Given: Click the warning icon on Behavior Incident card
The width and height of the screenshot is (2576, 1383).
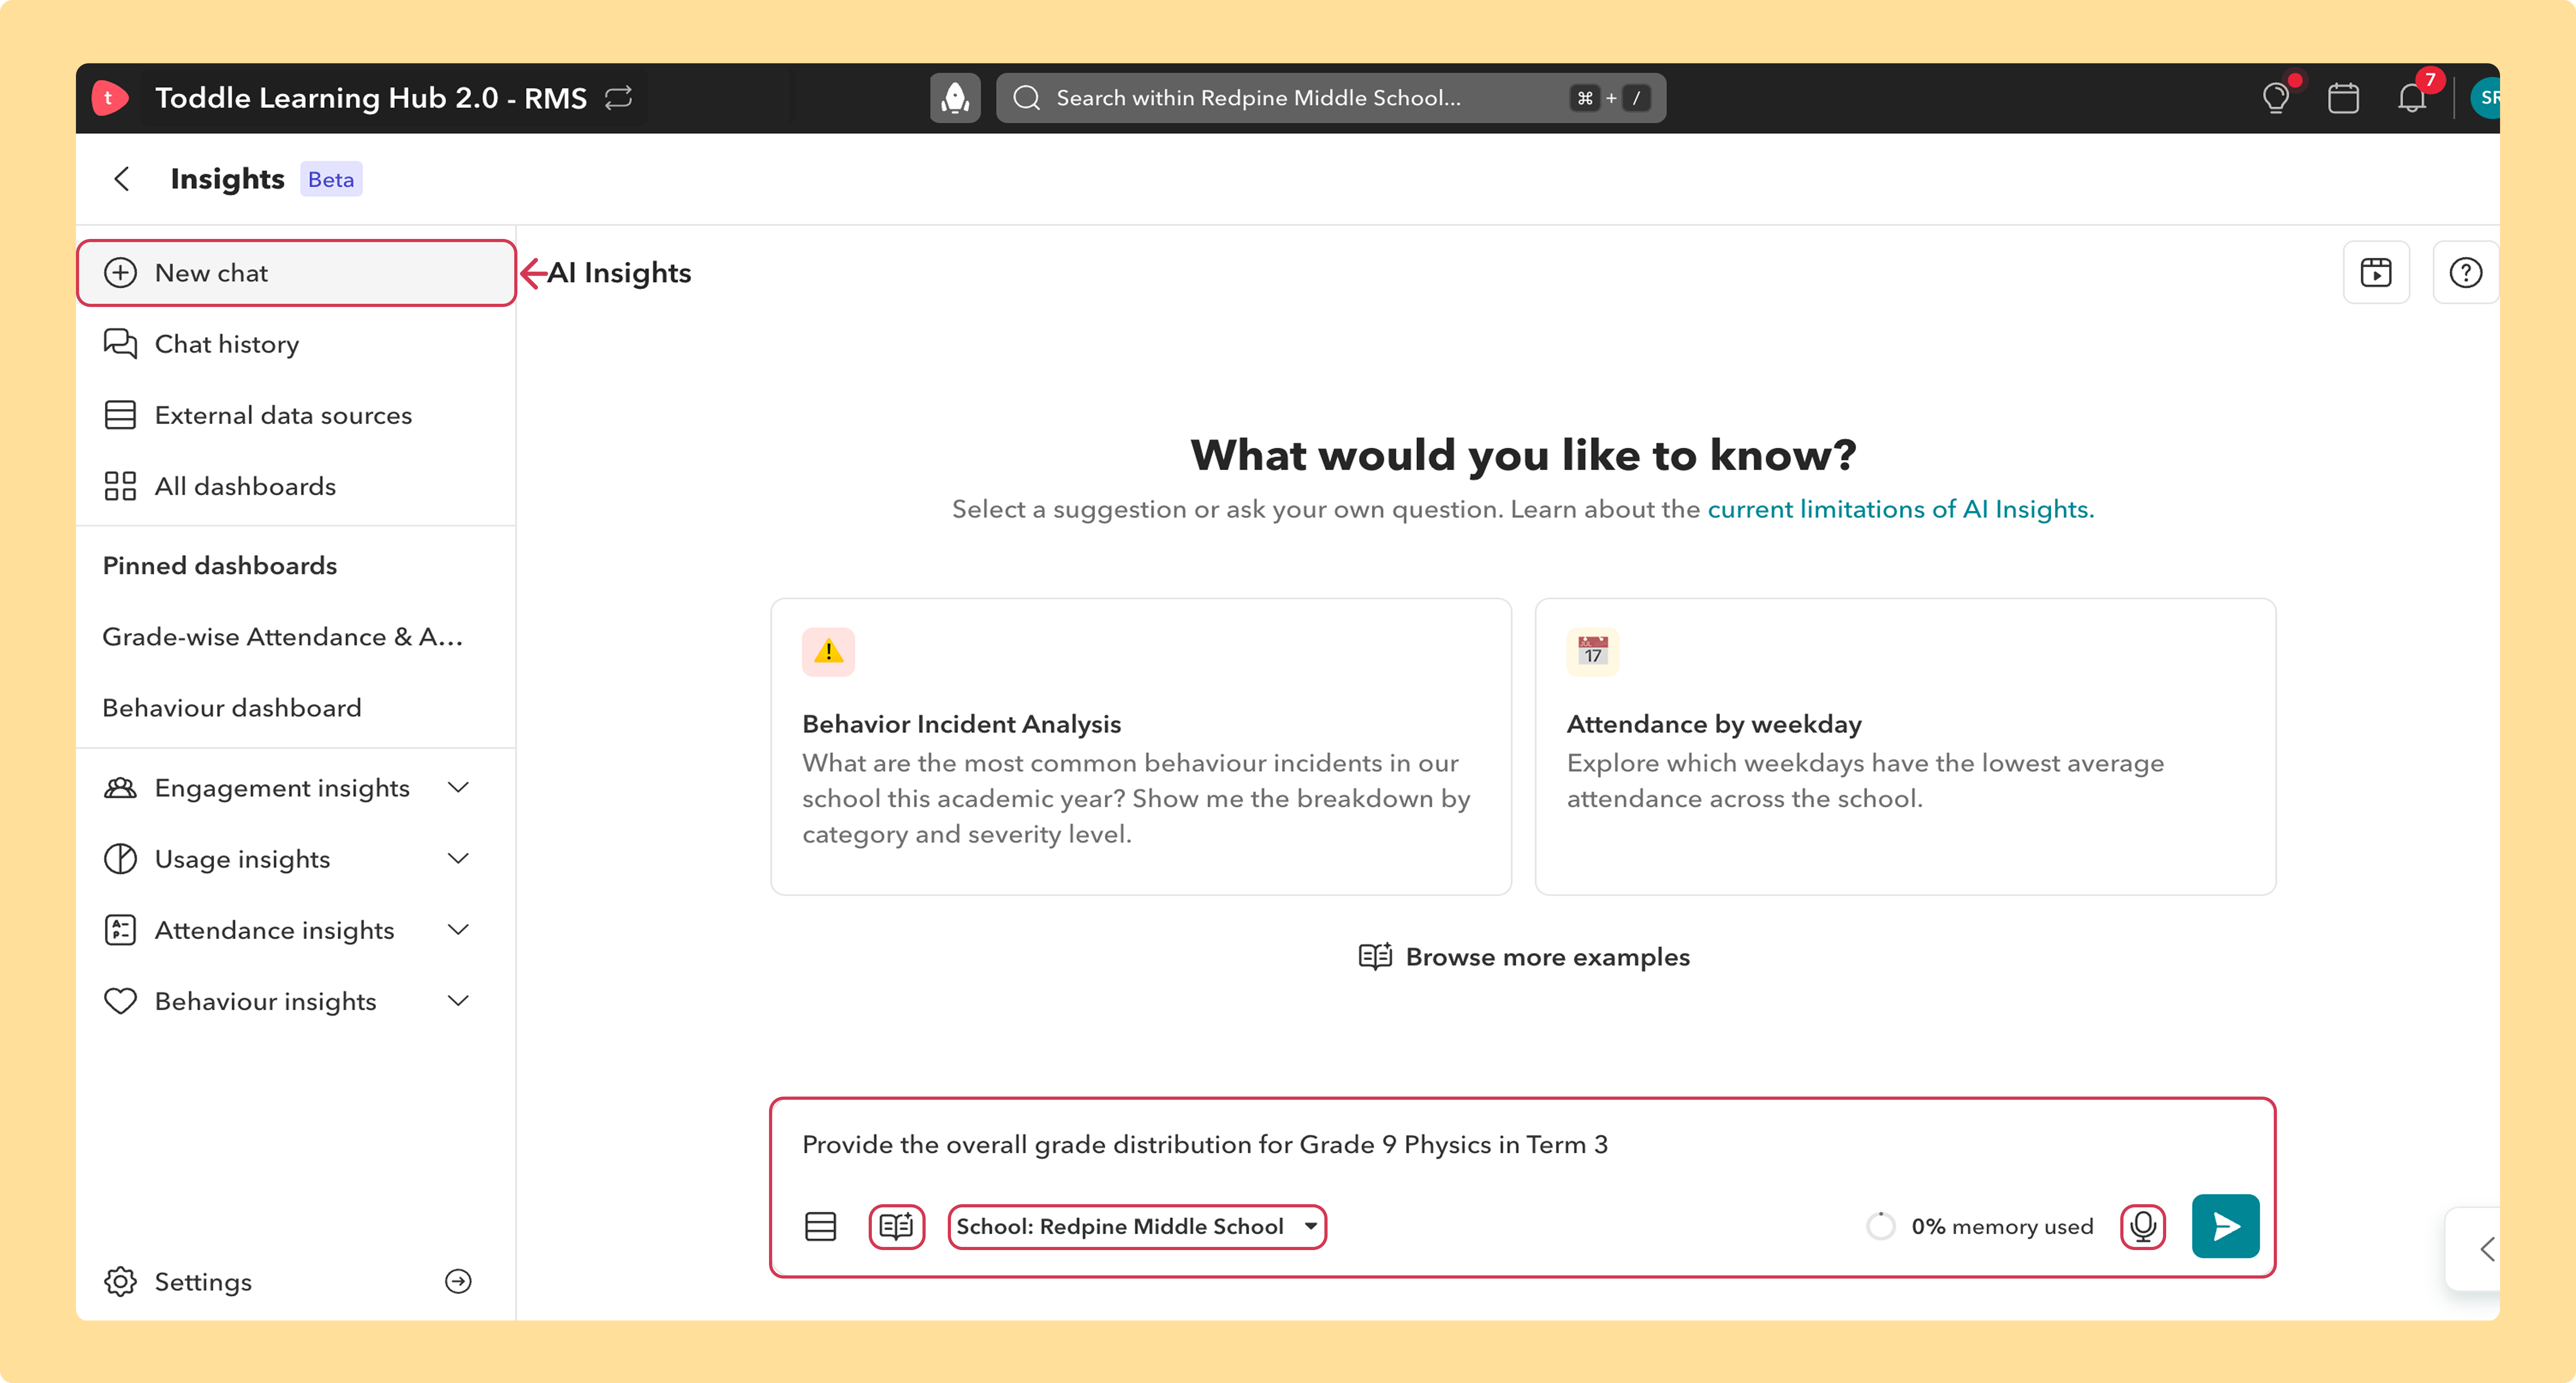Looking at the screenshot, I should (x=828, y=652).
